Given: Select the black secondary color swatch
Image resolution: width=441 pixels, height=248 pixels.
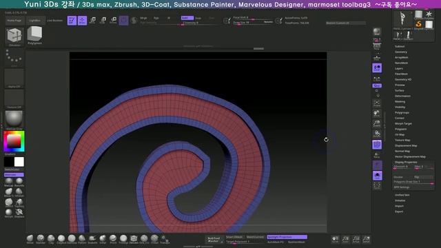Looking at the screenshot, I should (x=9, y=162).
